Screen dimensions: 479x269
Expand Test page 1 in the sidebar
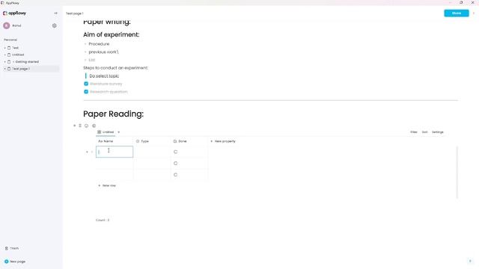click(x=5, y=69)
